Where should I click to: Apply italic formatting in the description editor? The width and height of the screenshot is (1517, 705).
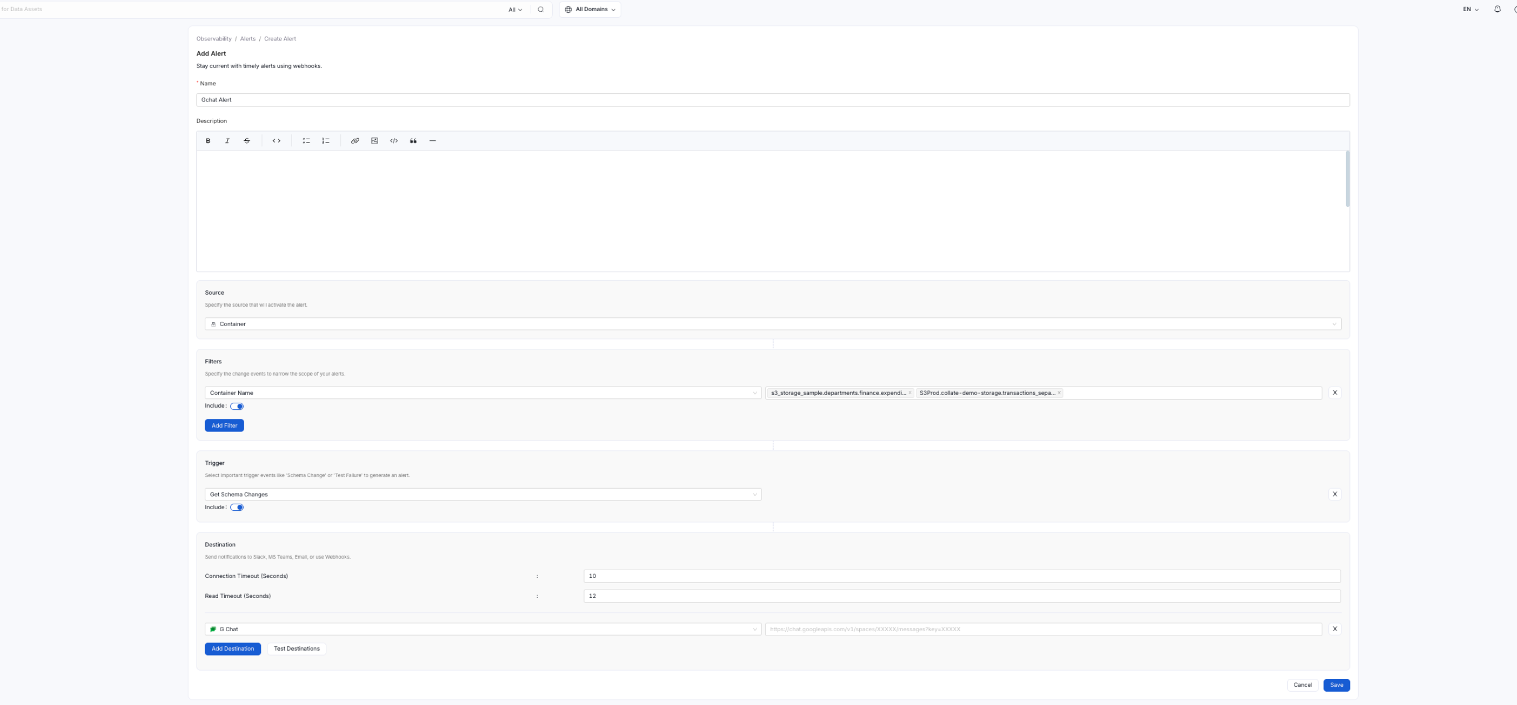coord(228,141)
